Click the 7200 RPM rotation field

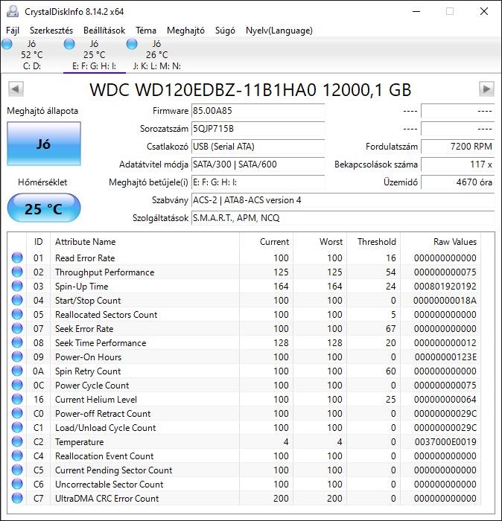click(x=457, y=147)
